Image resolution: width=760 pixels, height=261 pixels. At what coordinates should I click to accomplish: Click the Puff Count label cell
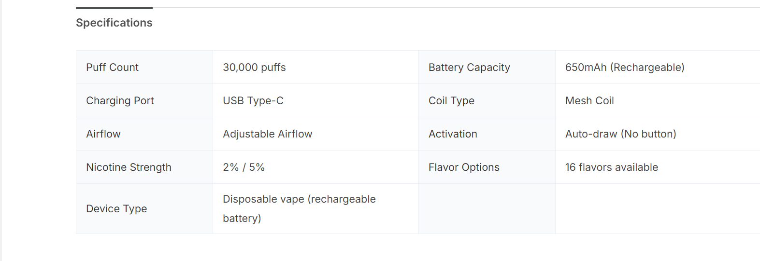[113, 68]
